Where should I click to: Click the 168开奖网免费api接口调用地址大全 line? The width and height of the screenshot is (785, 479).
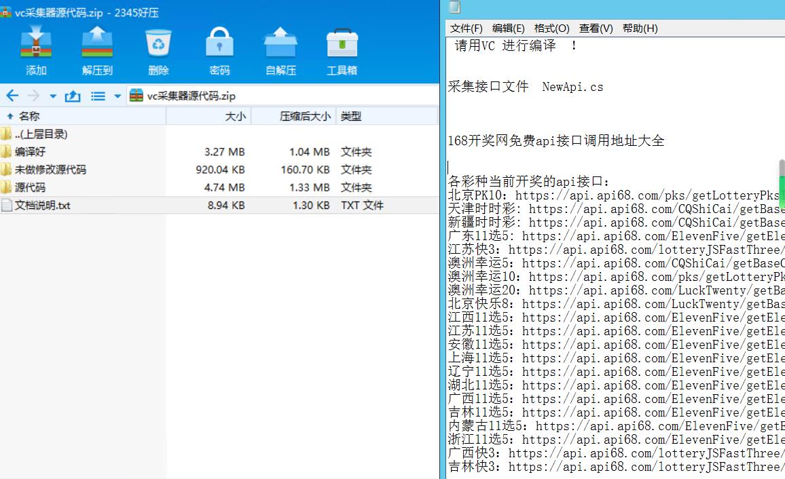click(x=556, y=141)
